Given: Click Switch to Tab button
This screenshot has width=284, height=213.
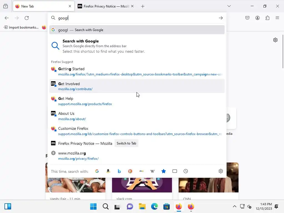Looking at the screenshot, I should coord(126,143).
